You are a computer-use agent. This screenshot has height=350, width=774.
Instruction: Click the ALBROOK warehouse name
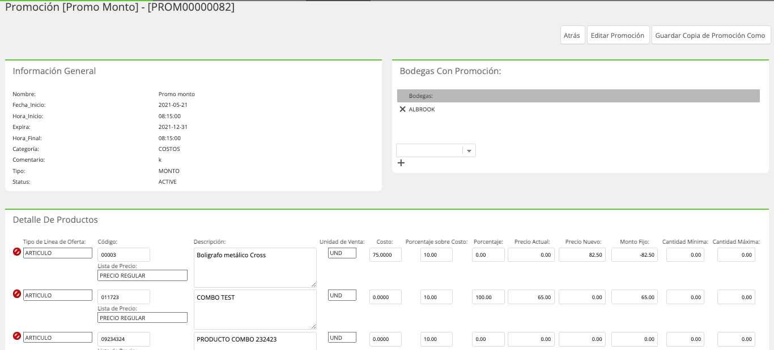(422, 109)
